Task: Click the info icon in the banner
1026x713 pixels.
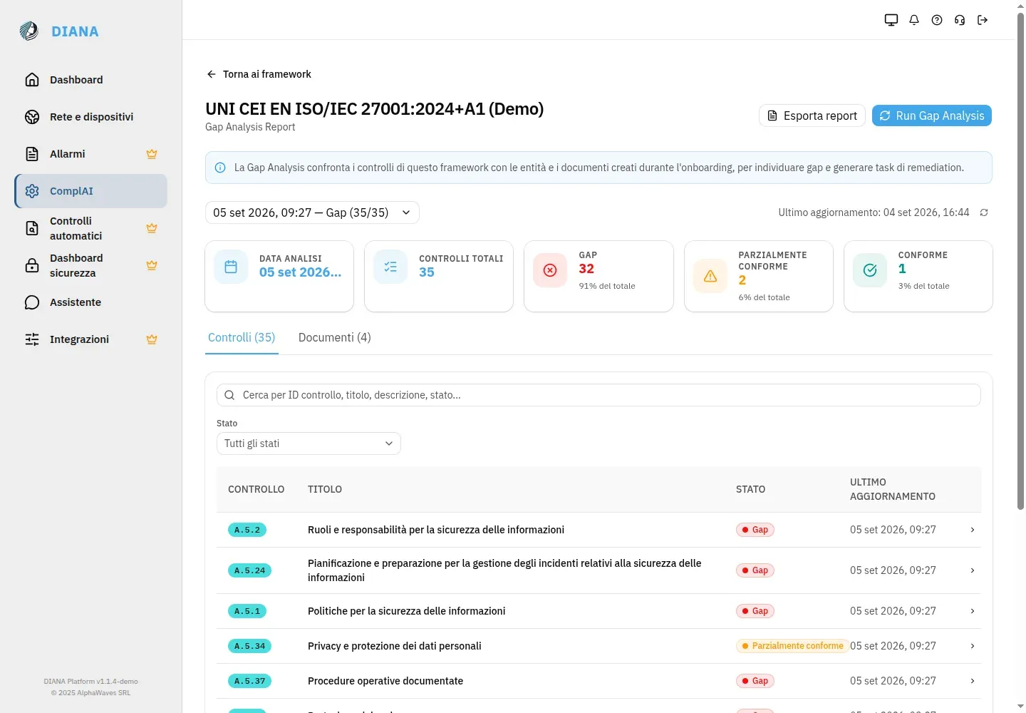Action: click(220, 168)
